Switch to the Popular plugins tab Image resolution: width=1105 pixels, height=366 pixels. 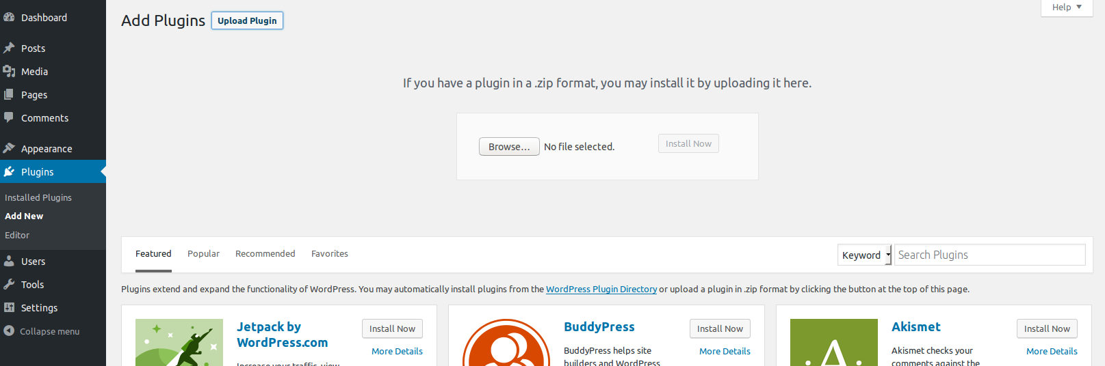click(203, 253)
